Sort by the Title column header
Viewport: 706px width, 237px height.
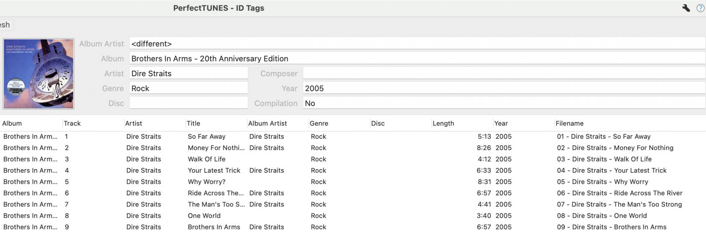pyautogui.click(x=193, y=123)
